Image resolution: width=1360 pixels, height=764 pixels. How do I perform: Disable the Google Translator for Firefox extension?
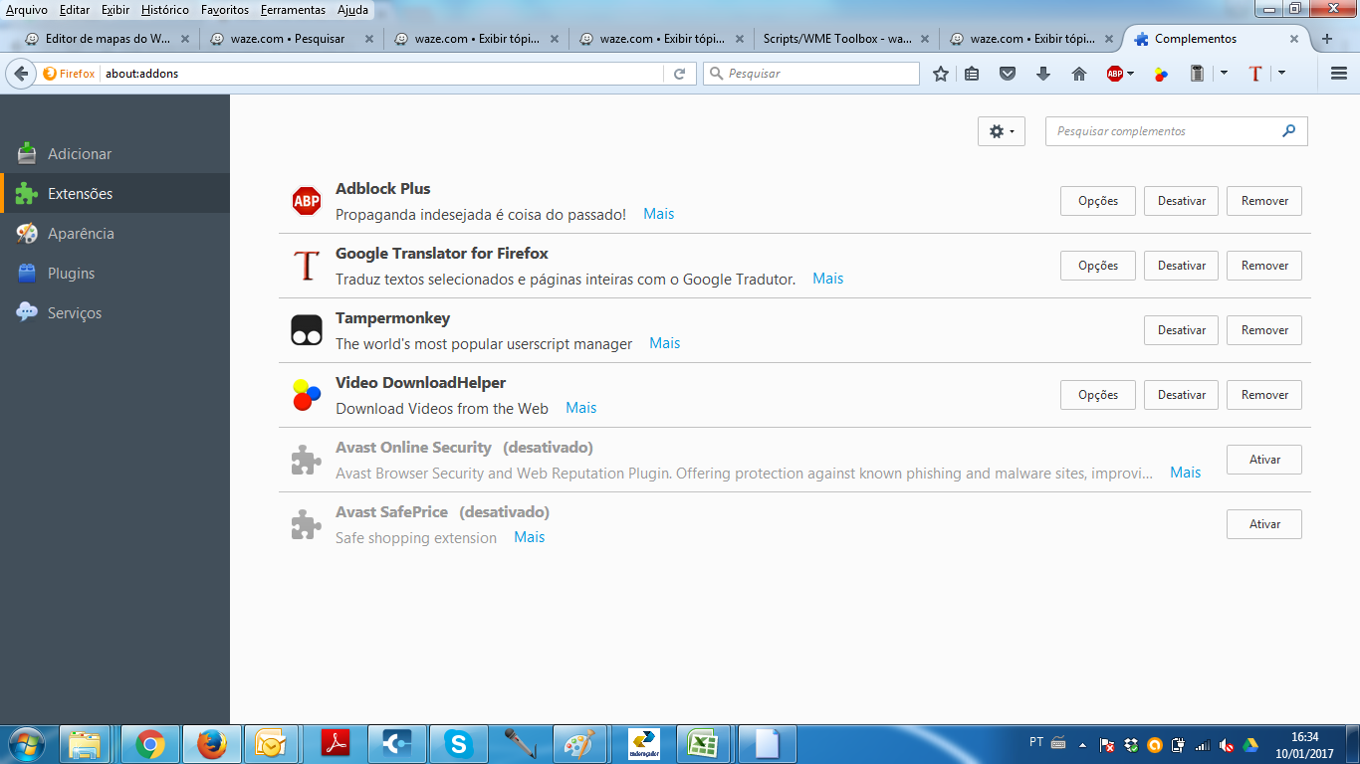coord(1181,266)
